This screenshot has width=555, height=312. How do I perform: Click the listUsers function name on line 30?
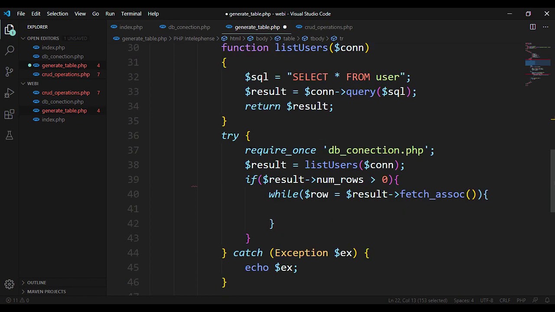point(301,48)
